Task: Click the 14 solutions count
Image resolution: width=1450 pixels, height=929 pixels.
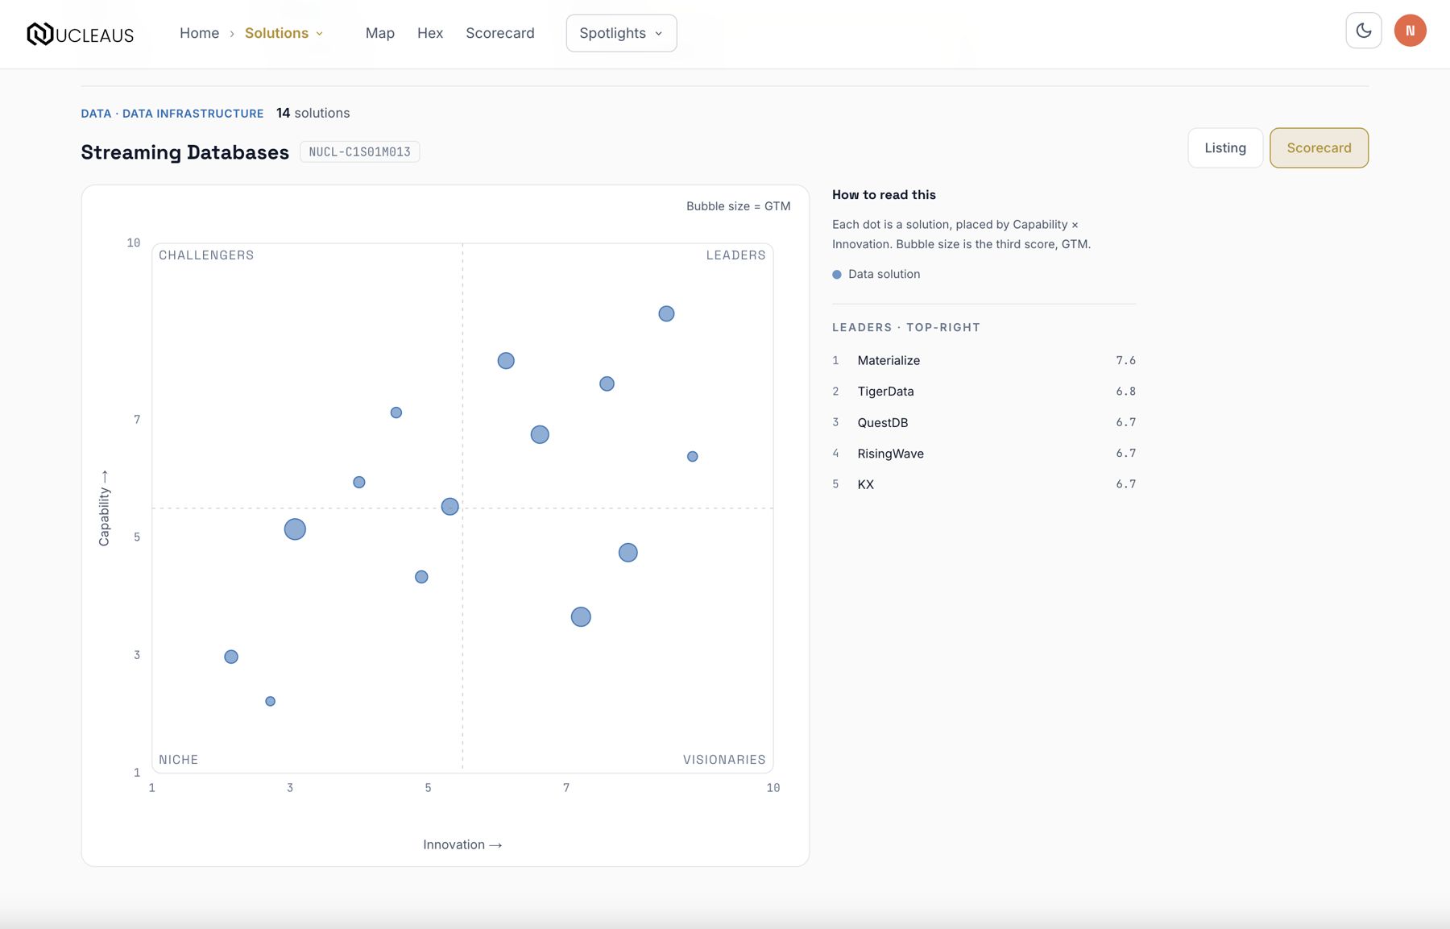Action: pos(313,114)
